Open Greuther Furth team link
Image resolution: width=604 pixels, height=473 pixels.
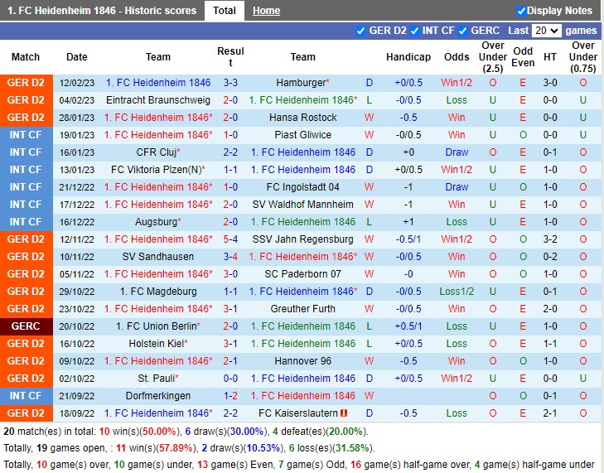[302, 308]
